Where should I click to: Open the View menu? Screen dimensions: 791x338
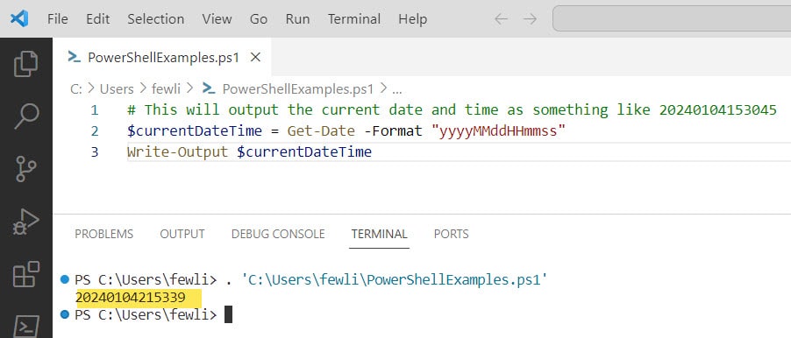[217, 19]
